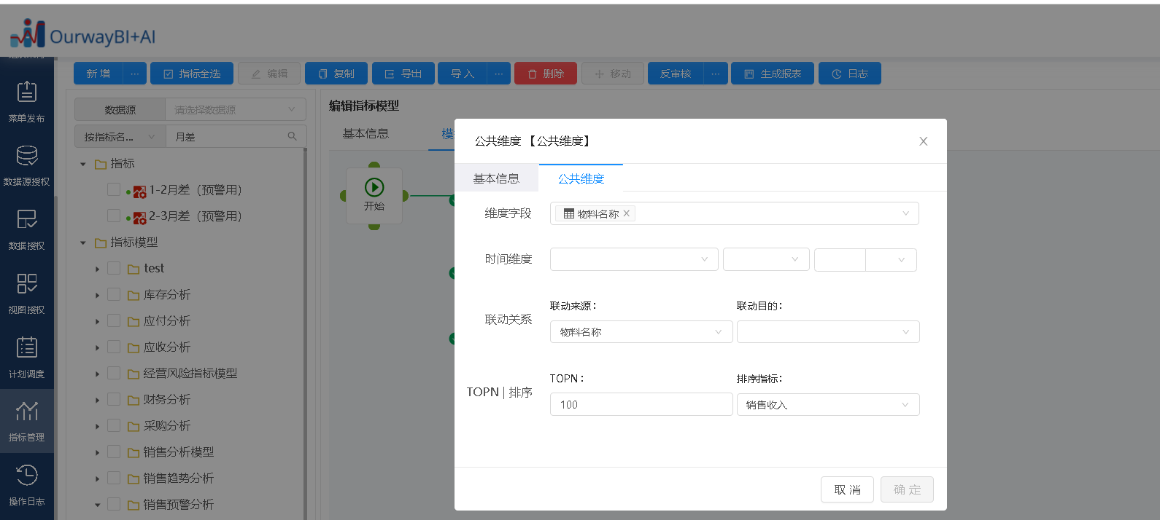This screenshot has width=1160, height=520.
Task: Open 操作日志 history icon
Action: 26,476
